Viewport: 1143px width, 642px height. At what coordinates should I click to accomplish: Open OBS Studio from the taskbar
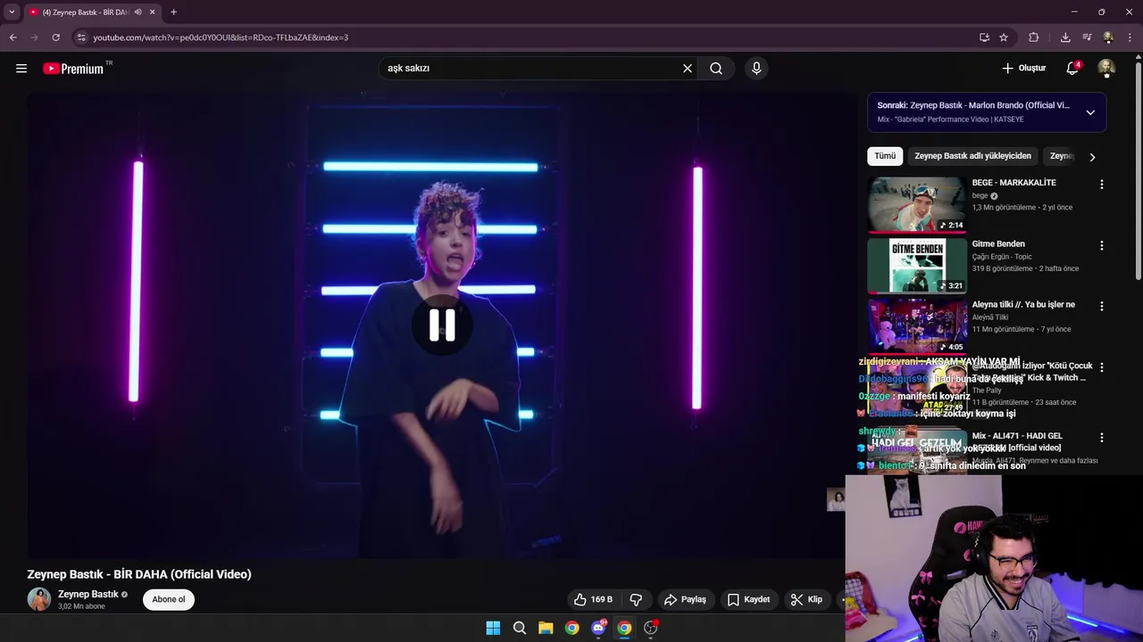point(651,628)
